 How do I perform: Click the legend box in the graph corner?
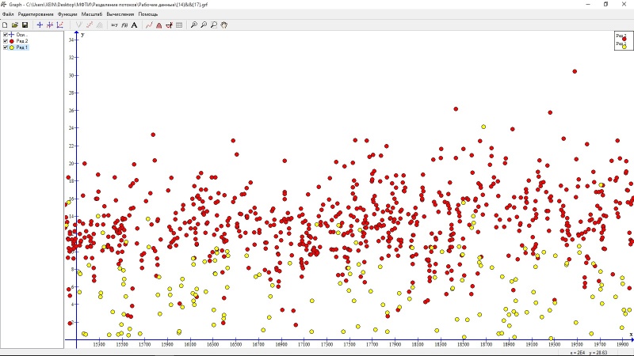tap(623, 41)
